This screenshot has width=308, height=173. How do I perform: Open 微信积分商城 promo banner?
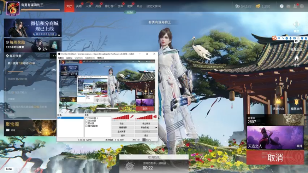point(33,28)
